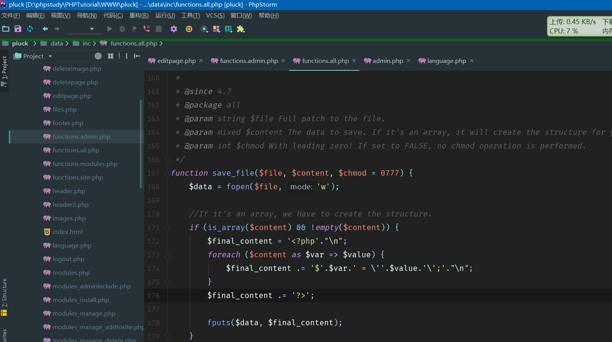Click the green puzzle-piece plugin icon
The width and height of the screenshot is (612, 342).
point(241,29)
